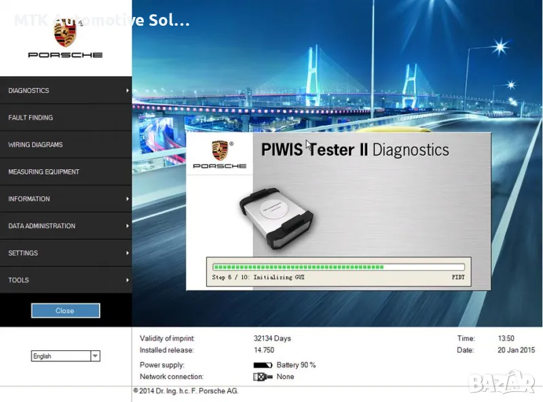The image size is (543, 402).
Task: Click the blue Close button
Action: click(65, 310)
